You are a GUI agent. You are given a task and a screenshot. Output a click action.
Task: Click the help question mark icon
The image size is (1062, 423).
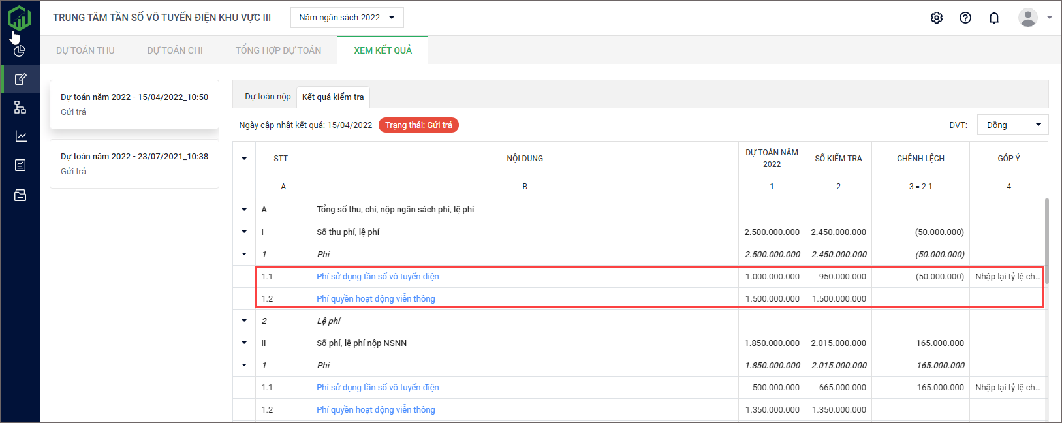[965, 18]
